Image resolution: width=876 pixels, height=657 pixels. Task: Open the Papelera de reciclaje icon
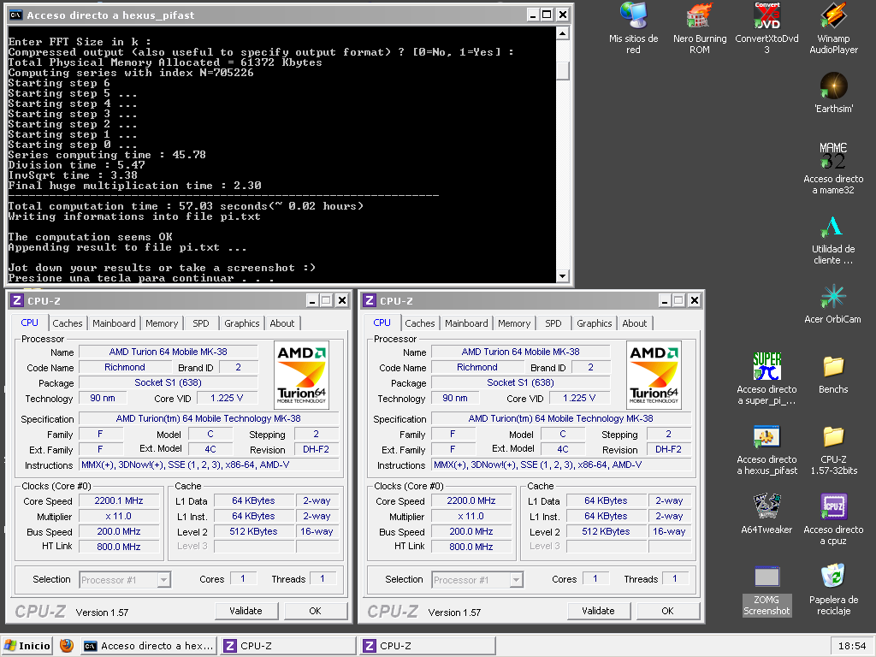pyautogui.click(x=833, y=589)
